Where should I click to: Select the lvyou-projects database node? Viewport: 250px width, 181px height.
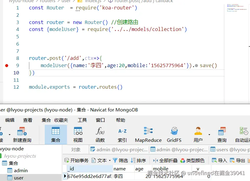(20, 156)
